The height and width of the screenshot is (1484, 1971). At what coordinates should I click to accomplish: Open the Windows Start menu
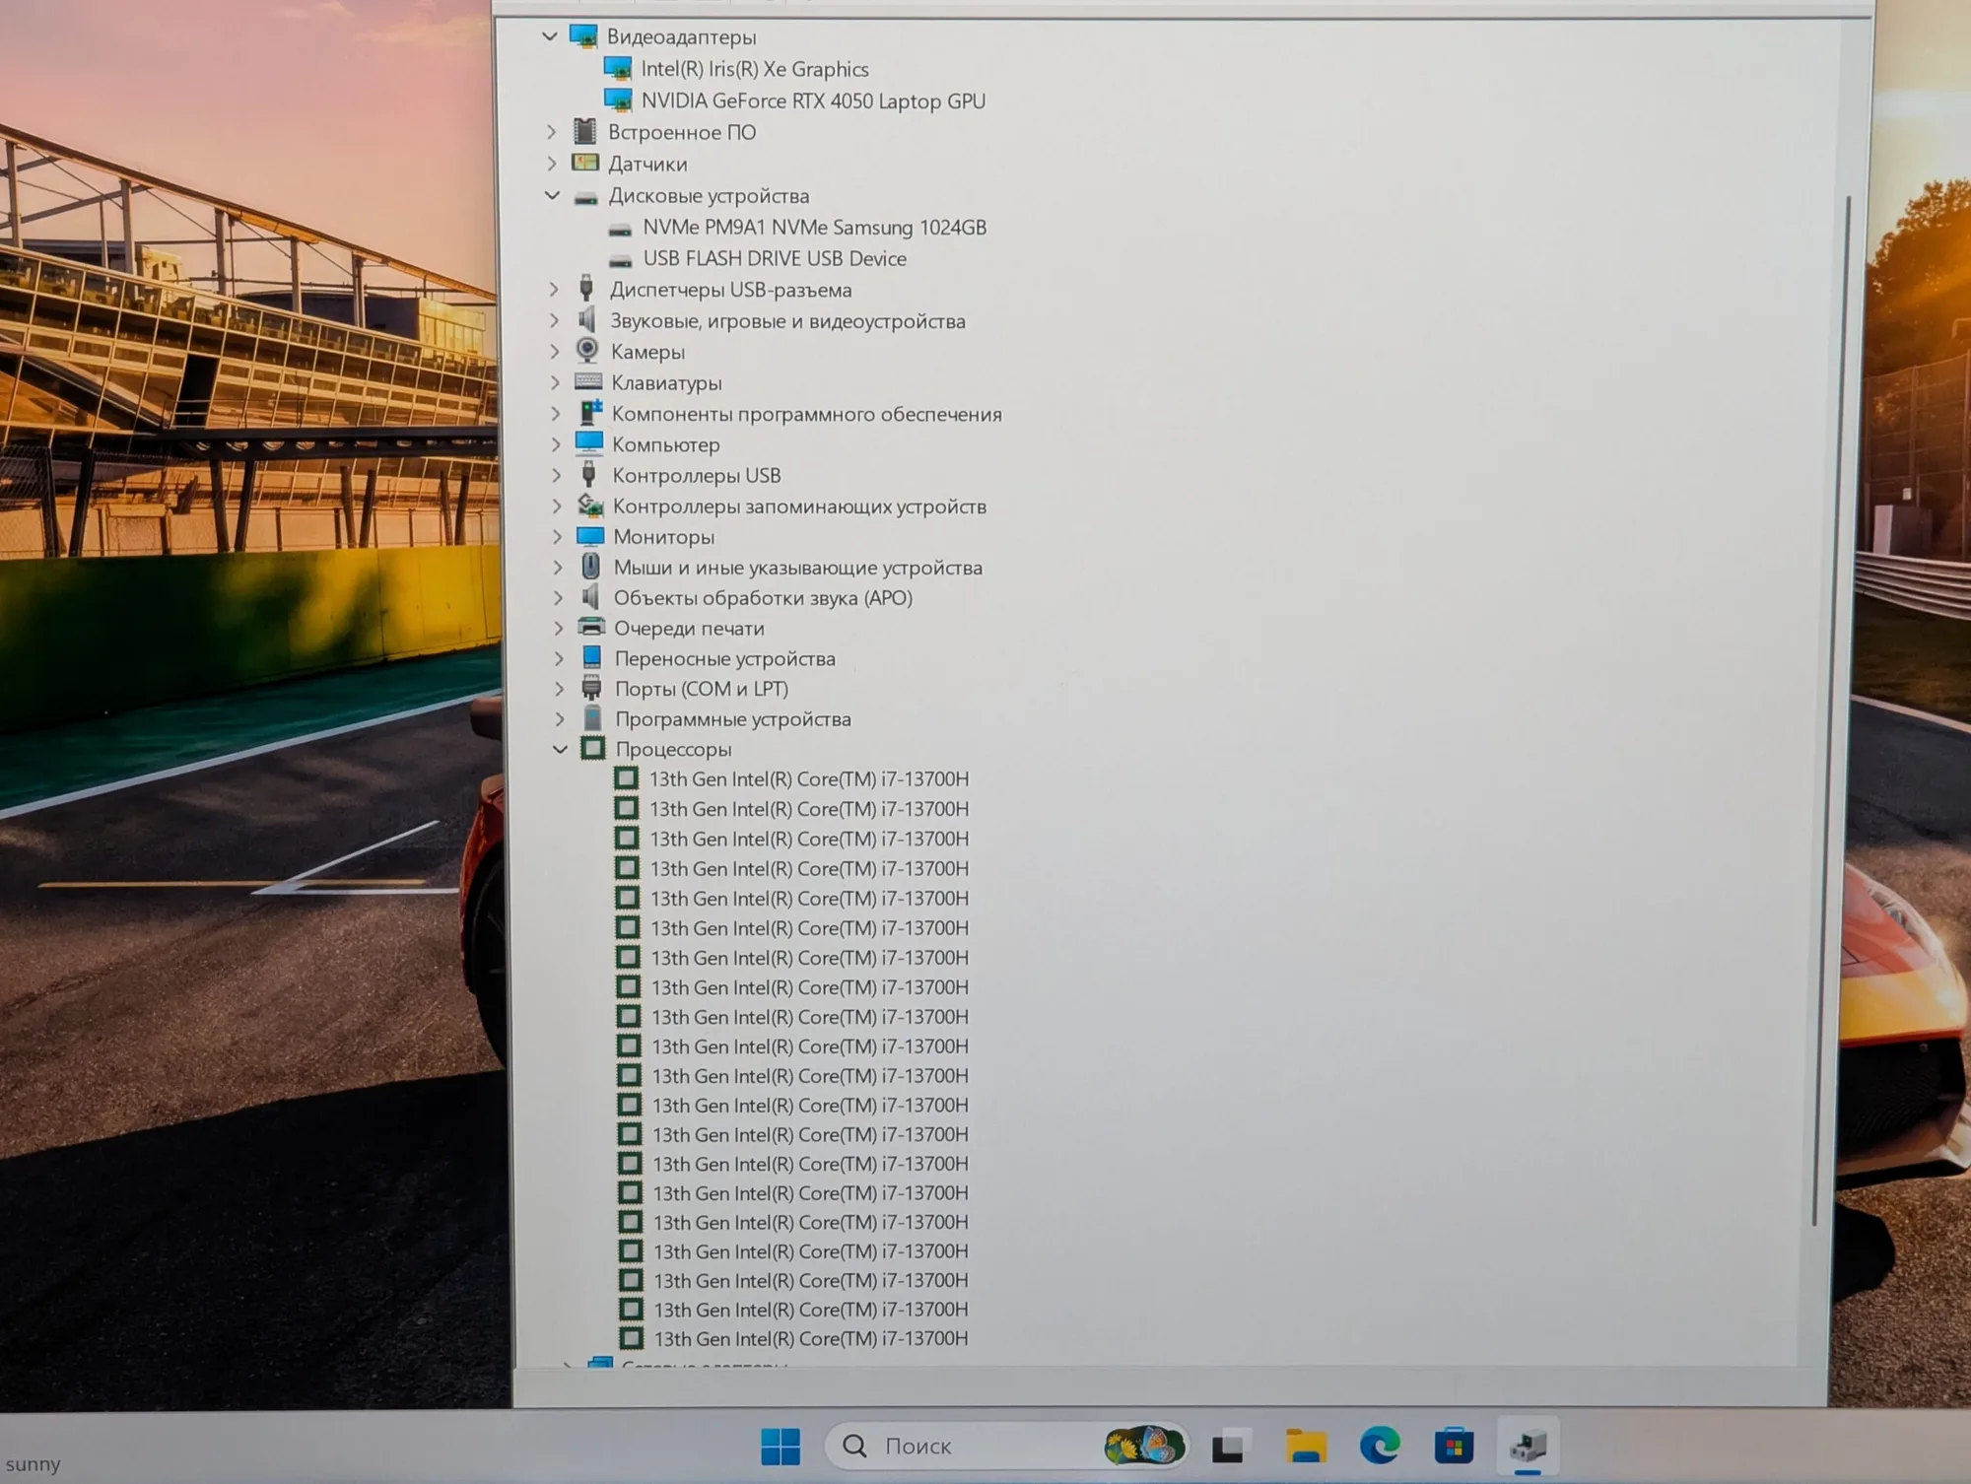point(782,1447)
